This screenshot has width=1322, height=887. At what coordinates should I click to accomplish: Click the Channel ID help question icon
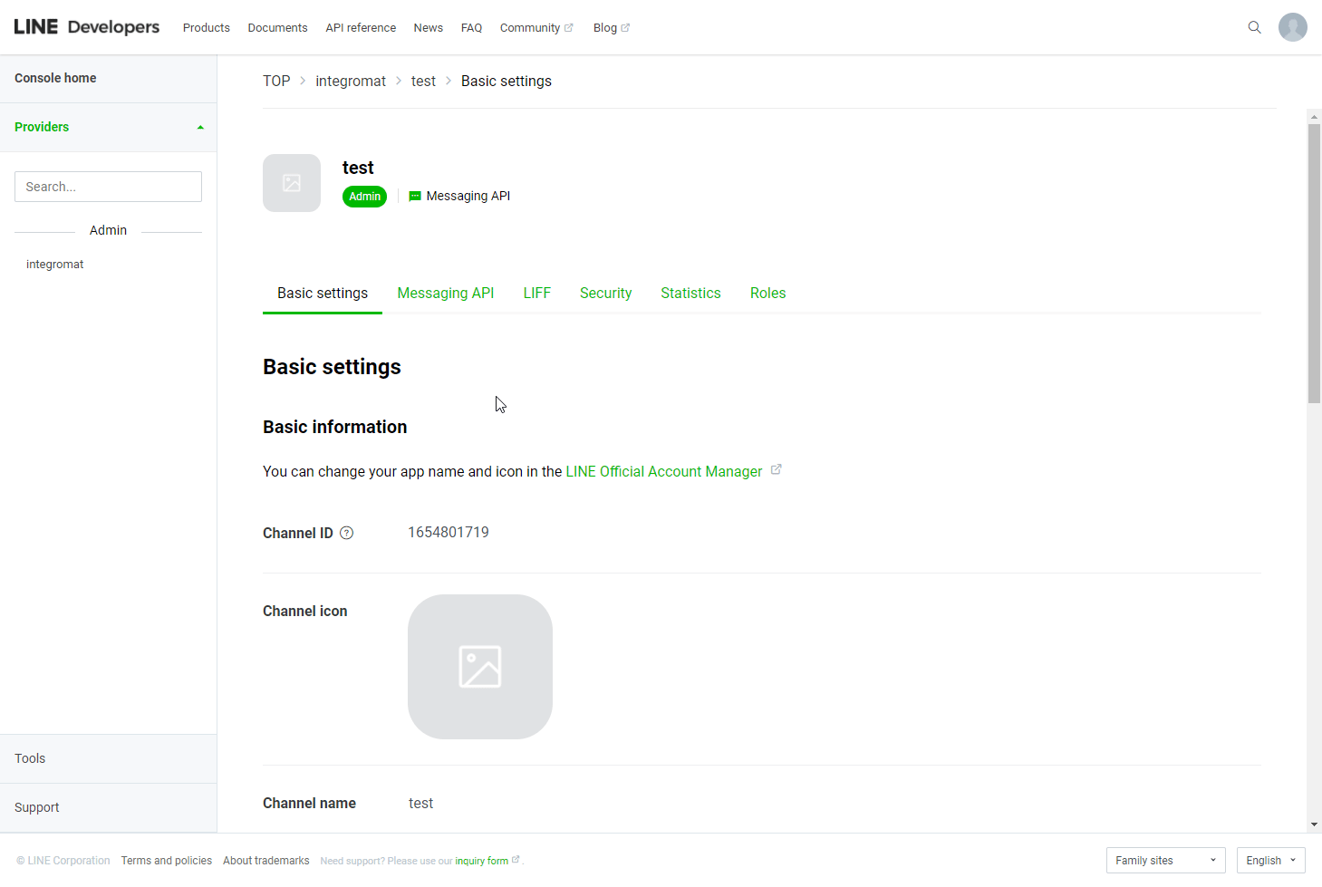(x=346, y=533)
